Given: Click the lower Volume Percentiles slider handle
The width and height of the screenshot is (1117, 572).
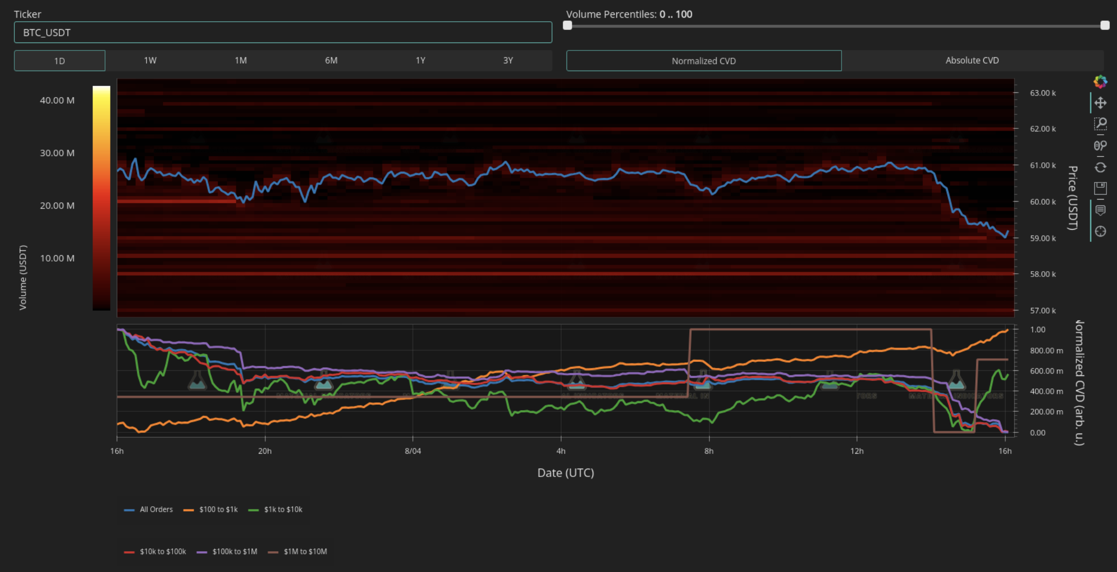Looking at the screenshot, I should click(x=568, y=25).
